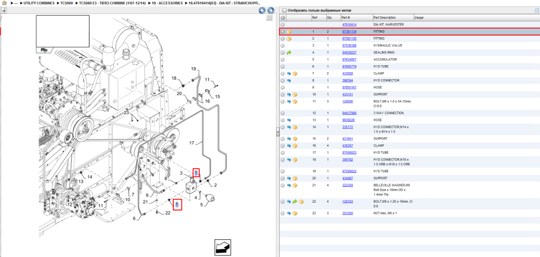Click the blue arrow on the BOLT 120056 row
This screenshot has height=257, width=540.
click(x=289, y=102)
